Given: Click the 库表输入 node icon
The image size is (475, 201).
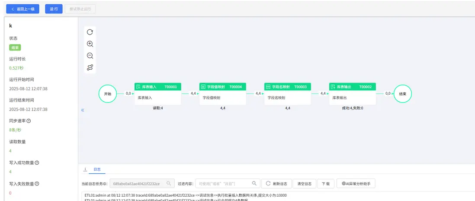Looking at the screenshot, I should (x=138, y=87).
